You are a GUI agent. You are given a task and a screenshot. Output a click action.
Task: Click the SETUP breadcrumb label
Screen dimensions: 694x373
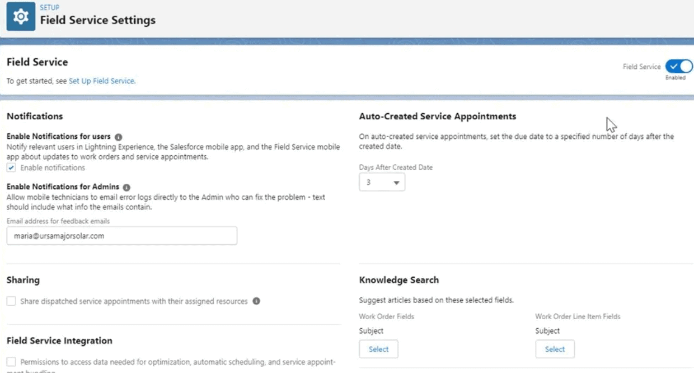(49, 8)
